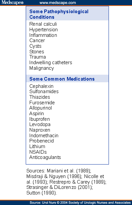Select the Inflammation entry
Screen dimensions: 132x205
[43, 35]
